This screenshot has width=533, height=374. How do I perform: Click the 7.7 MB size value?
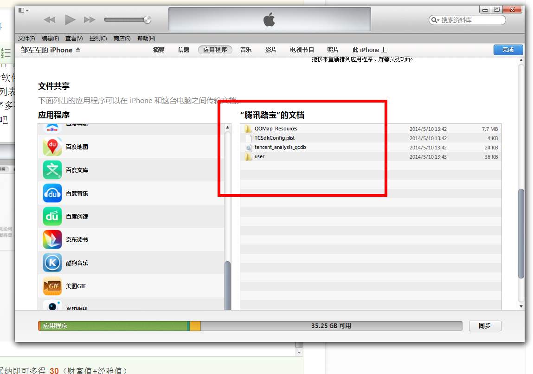click(490, 129)
